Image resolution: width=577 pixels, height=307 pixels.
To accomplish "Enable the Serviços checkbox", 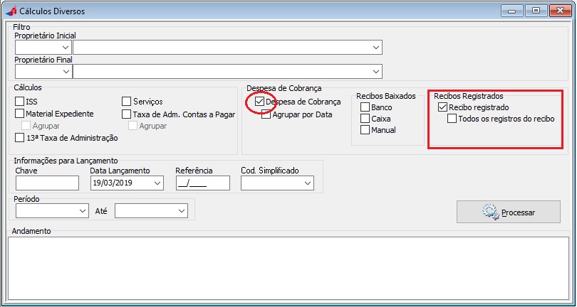I will coord(127,102).
